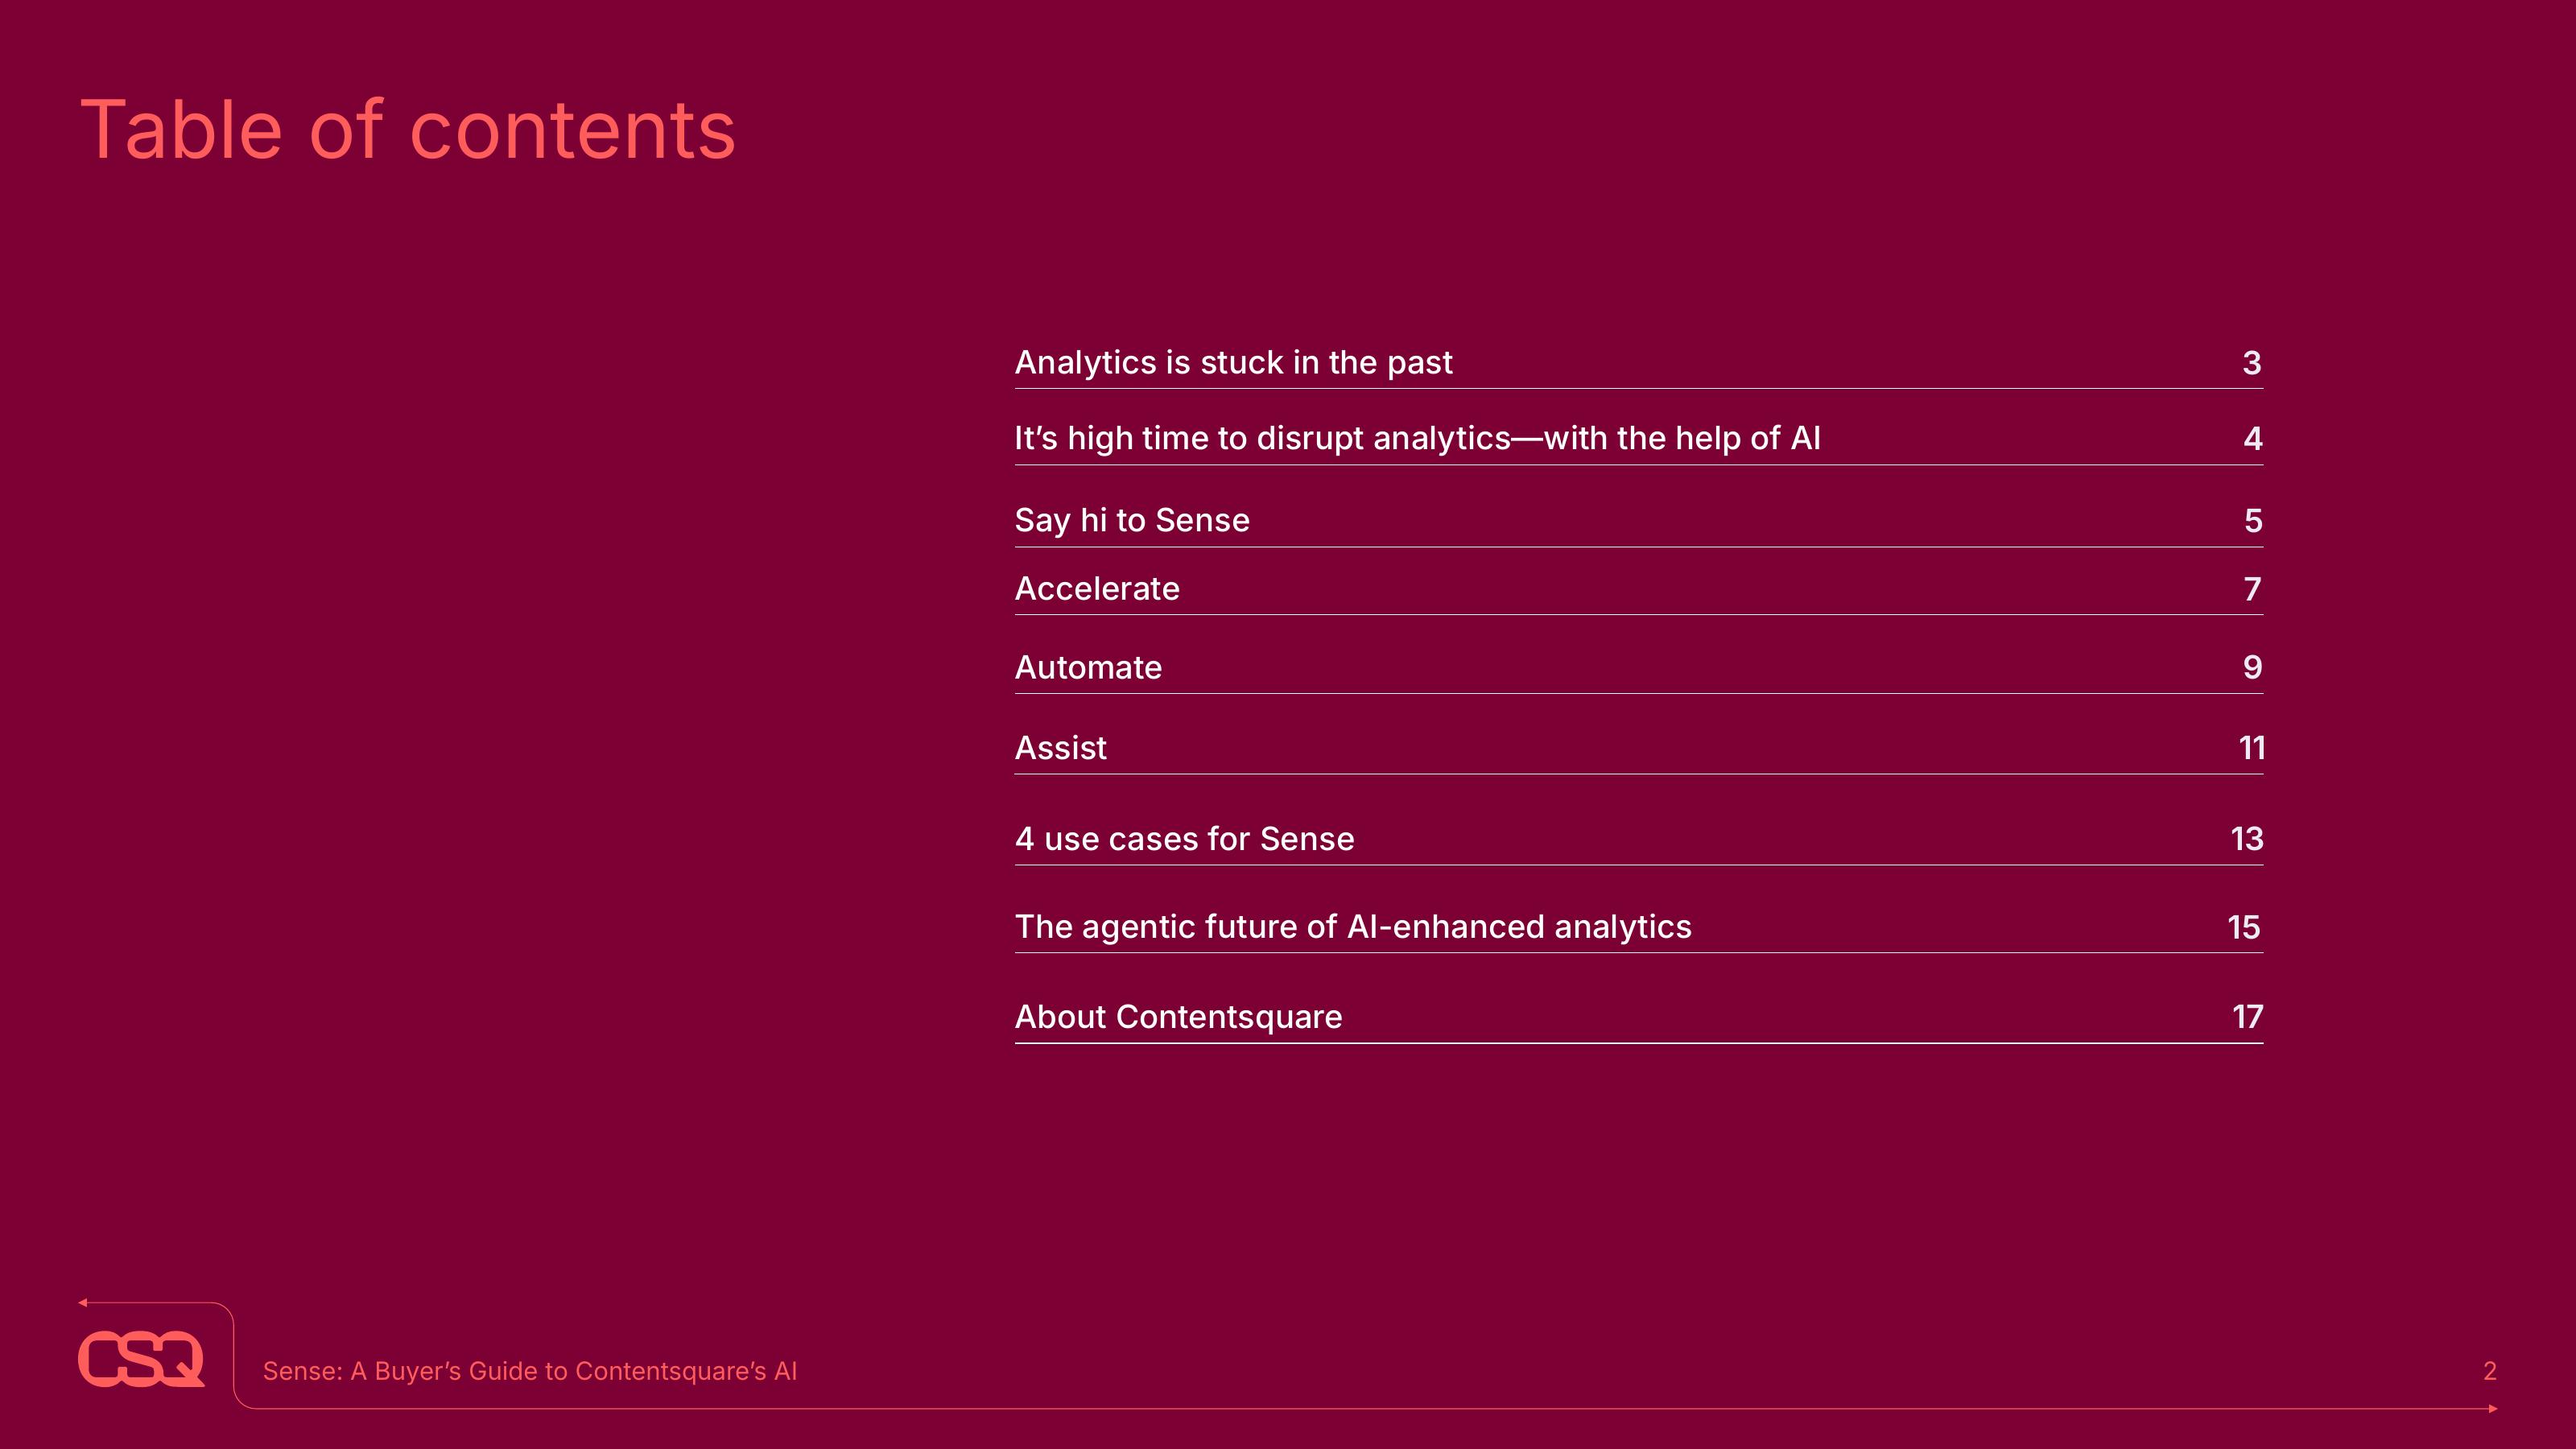Click page number 4 in contents
The height and width of the screenshot is (1449, 2576).
2252,438
